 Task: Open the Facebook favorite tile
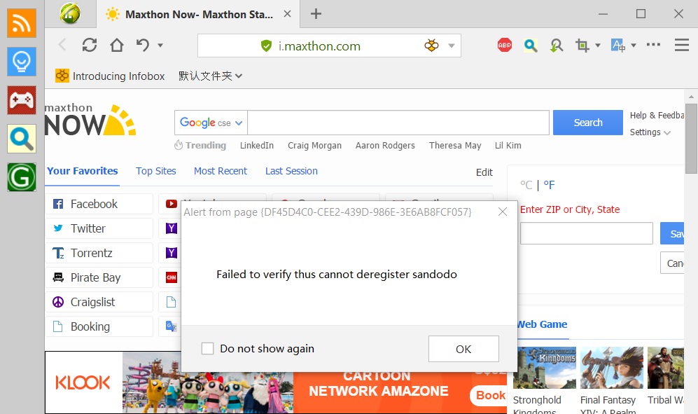click(x=99, y=204)
